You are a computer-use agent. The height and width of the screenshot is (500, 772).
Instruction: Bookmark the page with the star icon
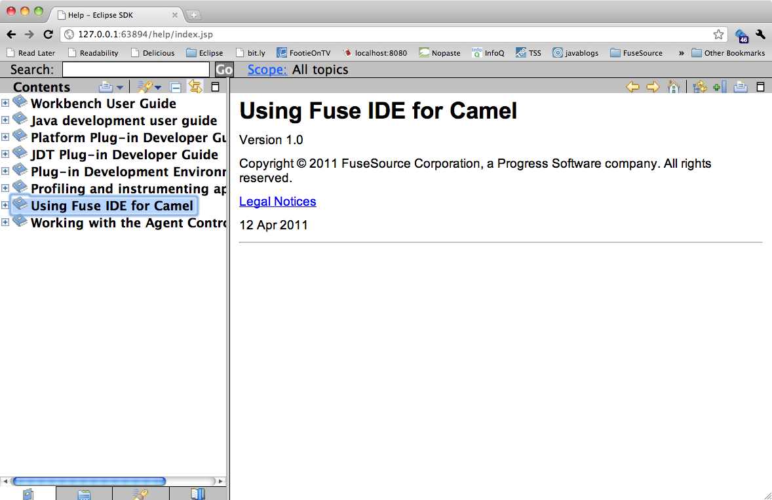pyautogui.click(x=718, y=35)
